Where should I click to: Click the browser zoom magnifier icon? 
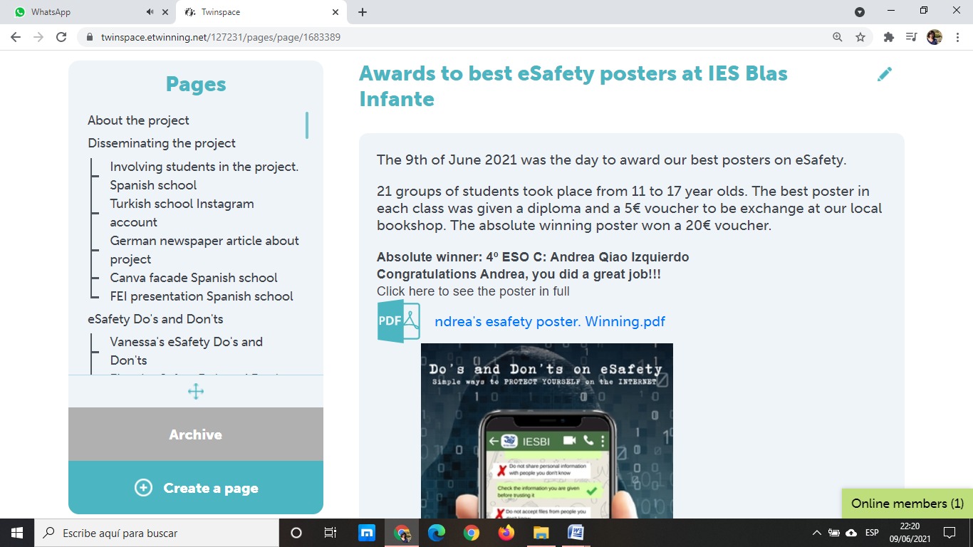[x=838, y=37]
